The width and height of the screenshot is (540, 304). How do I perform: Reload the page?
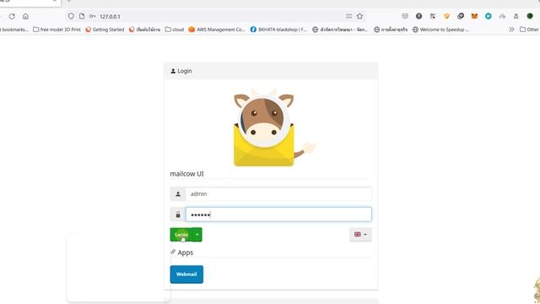12,16
